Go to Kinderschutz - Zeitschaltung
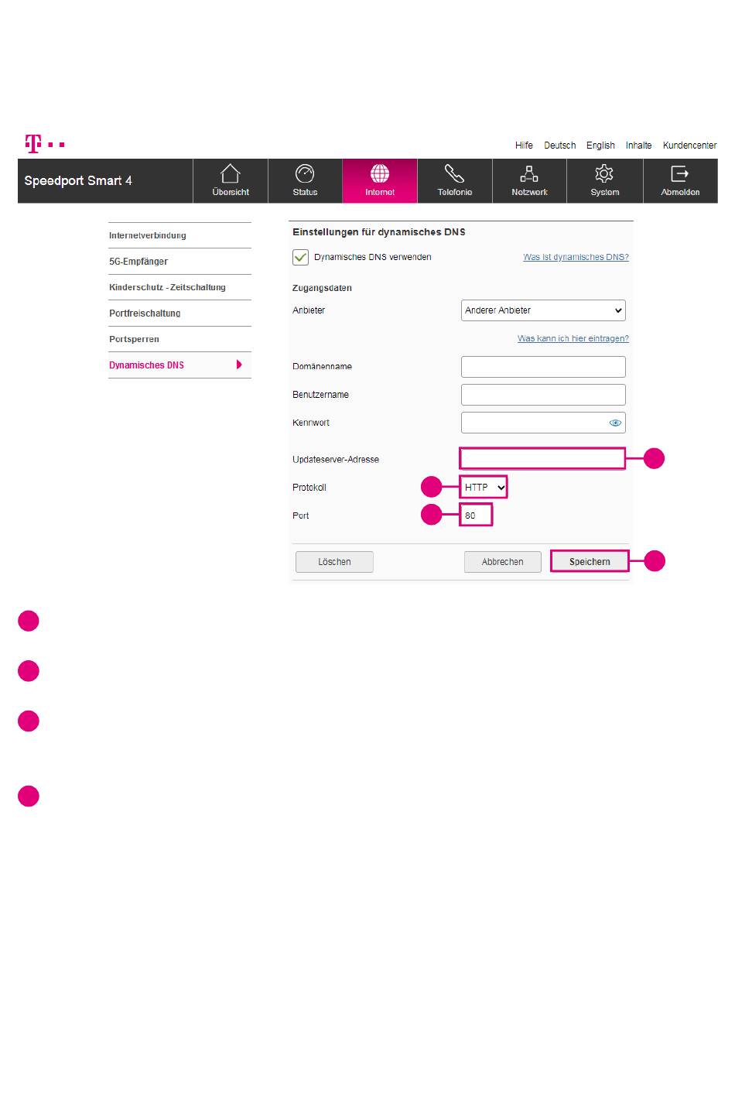Screen dimensions: 735x1103 (x=167, y=287)
